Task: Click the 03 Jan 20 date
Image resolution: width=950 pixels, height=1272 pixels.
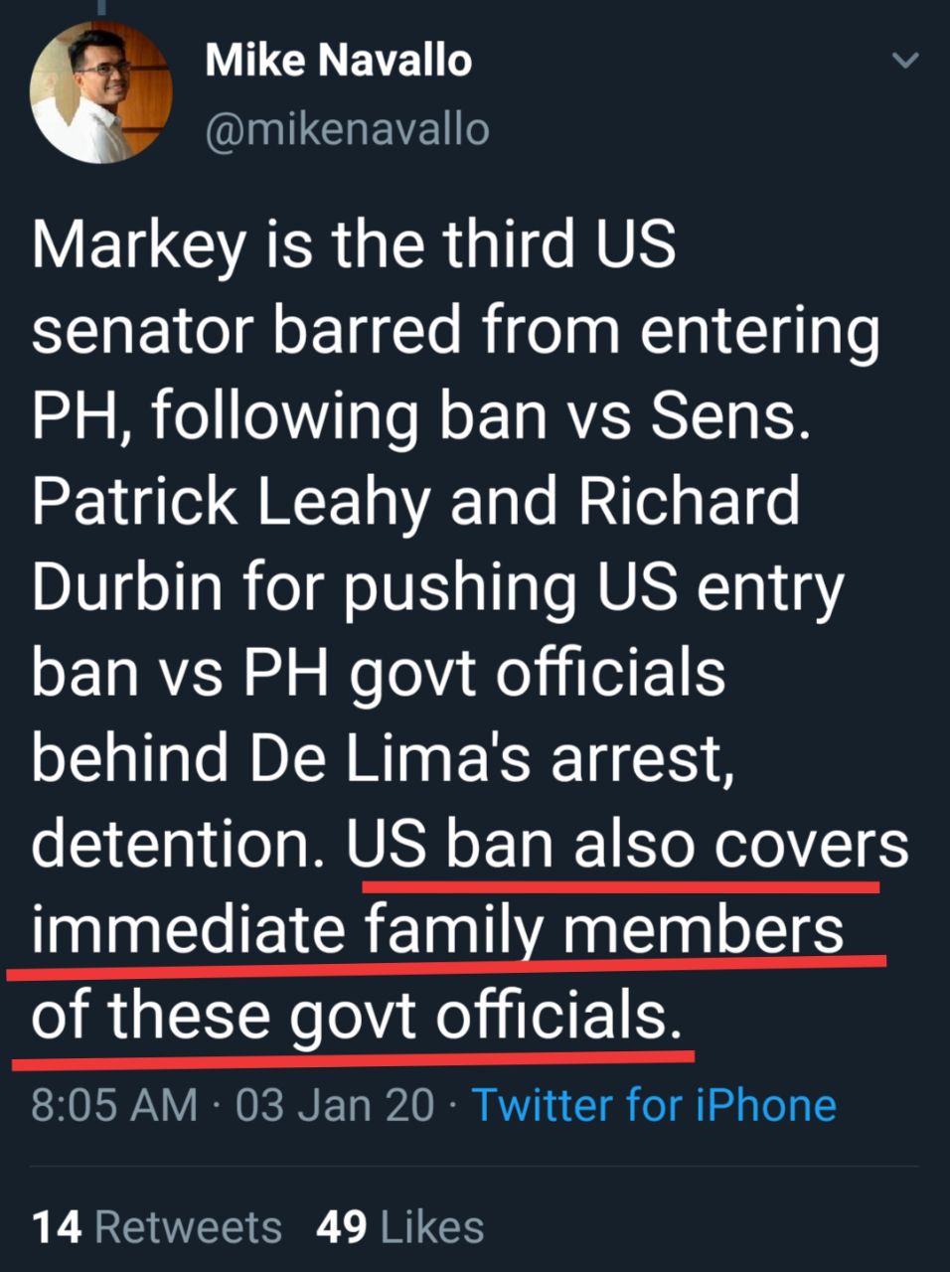Action: pos(335,1105)
